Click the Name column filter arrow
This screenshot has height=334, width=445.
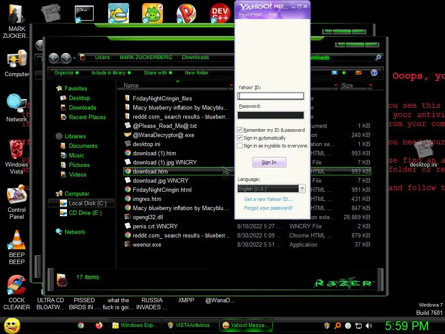231,85
